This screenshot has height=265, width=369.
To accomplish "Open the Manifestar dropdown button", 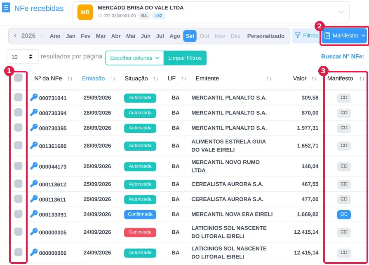I will (345, 36).
